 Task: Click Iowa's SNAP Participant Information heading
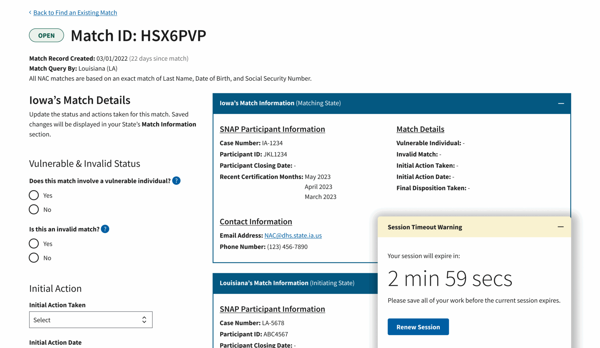pos(272,129)
